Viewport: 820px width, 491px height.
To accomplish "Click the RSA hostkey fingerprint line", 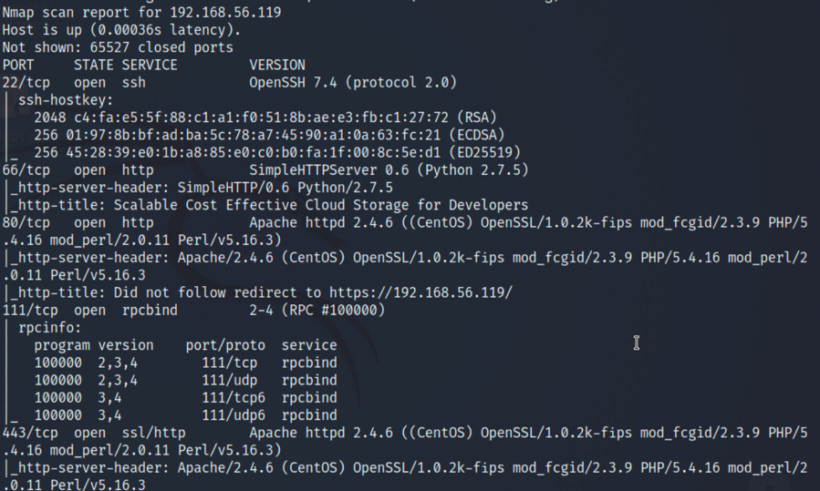I will point(265,118).
